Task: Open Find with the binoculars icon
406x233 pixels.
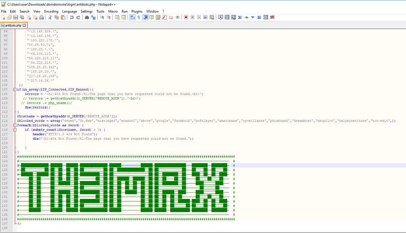Action: (x=87, y=17)
